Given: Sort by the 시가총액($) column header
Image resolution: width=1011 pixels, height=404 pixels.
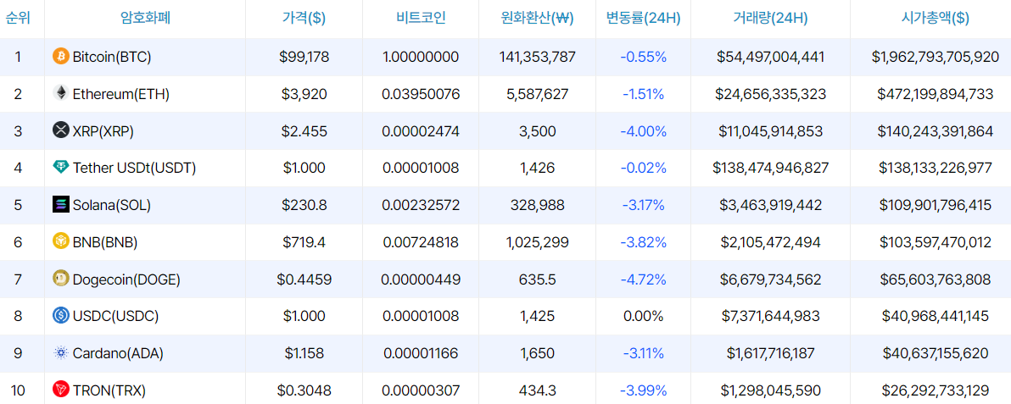Looking at the screenshot, I should click(935, 18).
